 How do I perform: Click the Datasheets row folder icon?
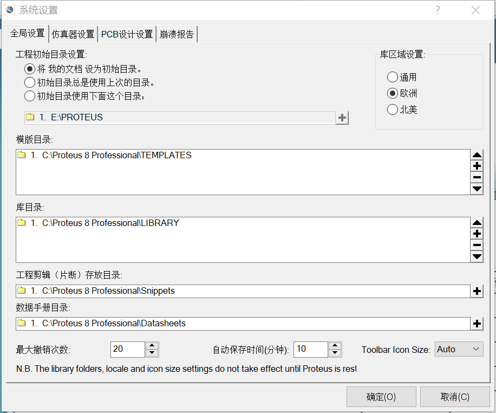coord(22,323)
